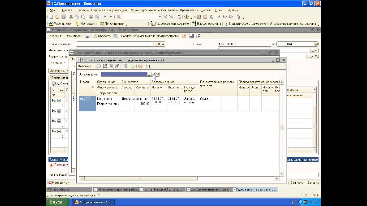The height and width of the screenshot is (206, 367).
Task: Click the Help question icon in Удержания toolbar
Action: (x=140, y=66)
